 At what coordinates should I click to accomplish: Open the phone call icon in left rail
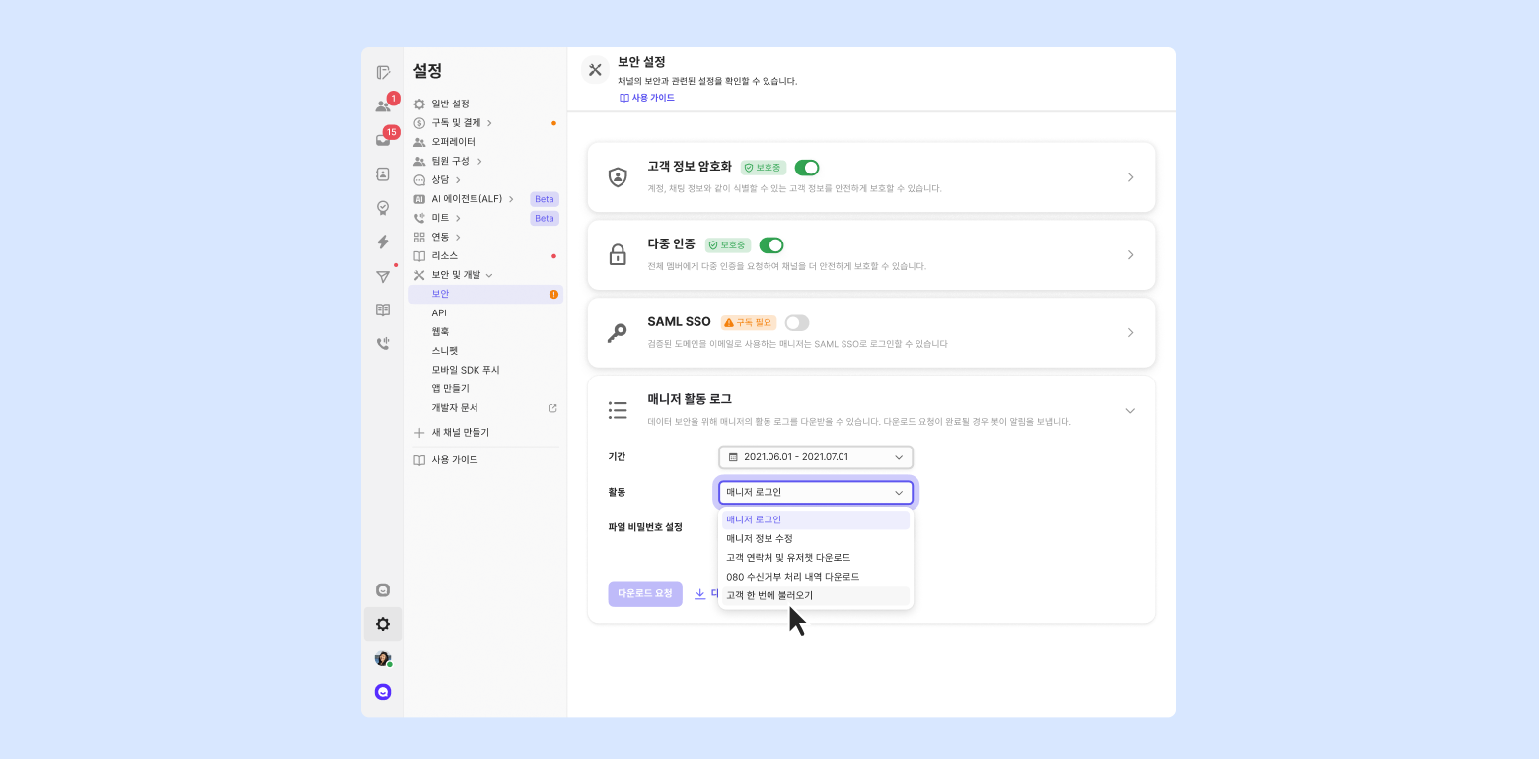383,344
